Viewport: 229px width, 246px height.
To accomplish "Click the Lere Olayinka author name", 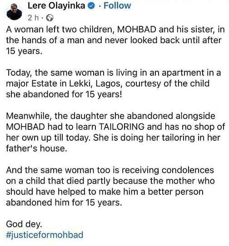I will [x=56, y=5].
